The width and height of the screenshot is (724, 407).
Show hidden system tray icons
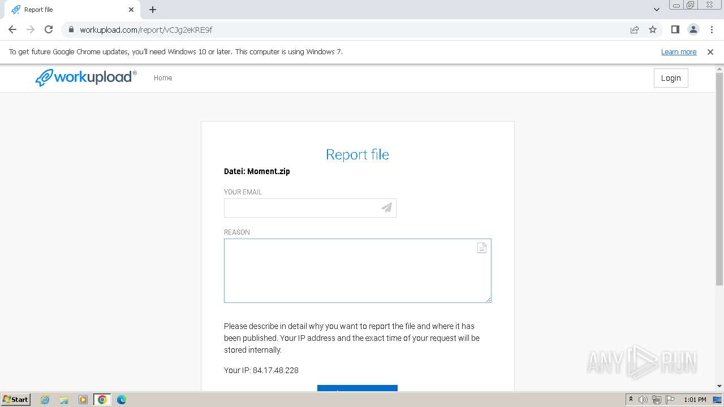point(631,400)
